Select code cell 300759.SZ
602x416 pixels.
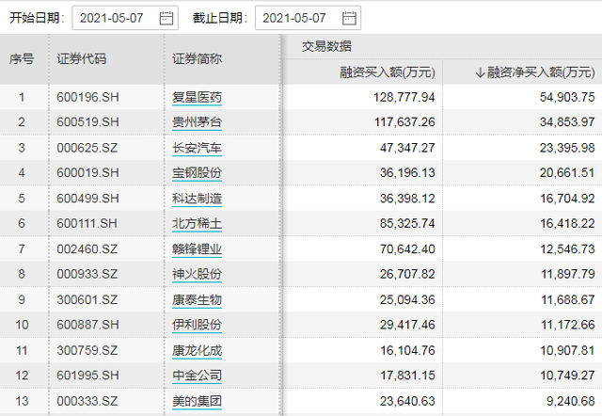point(87,350)
